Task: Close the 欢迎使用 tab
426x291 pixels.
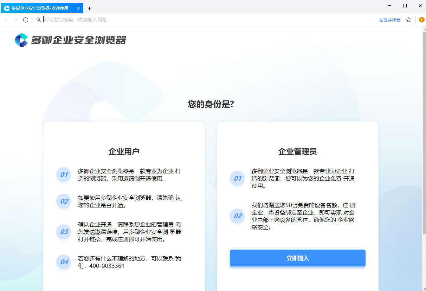Action: pyautogui.click(x=78, y=8)
